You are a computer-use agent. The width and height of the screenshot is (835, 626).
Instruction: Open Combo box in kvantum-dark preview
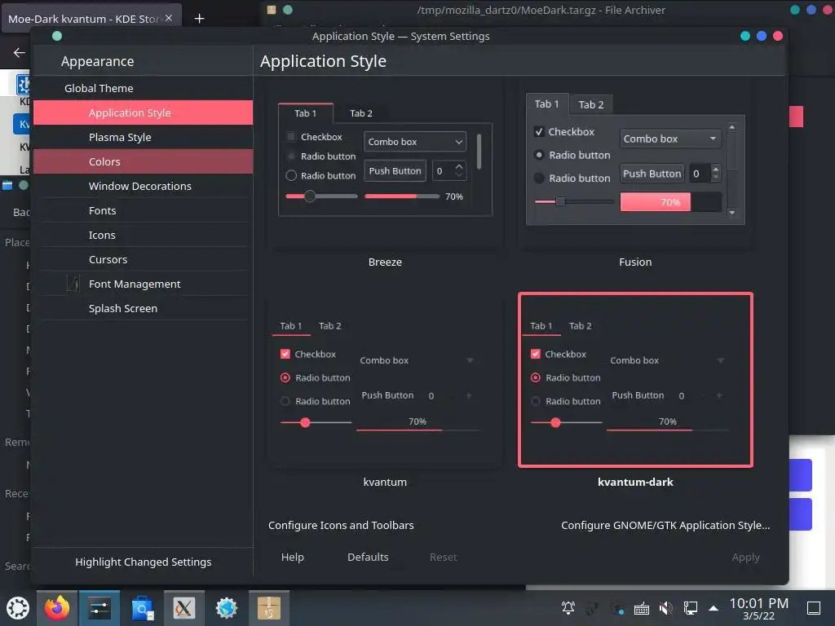[x=667, y=360]
